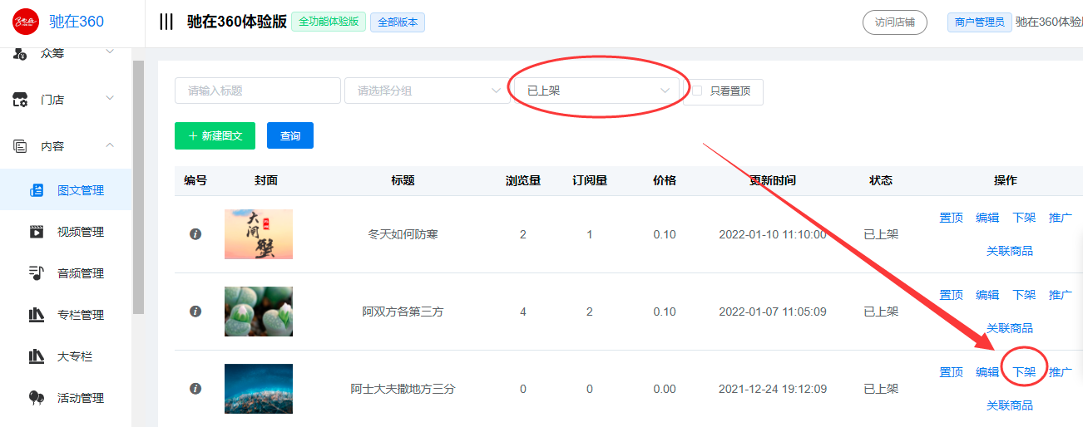Image resolution: width=1083 pixels, height=427 pixels.
Task: Click title 阿士大夫撒地方三分
Action: (403, 389)
